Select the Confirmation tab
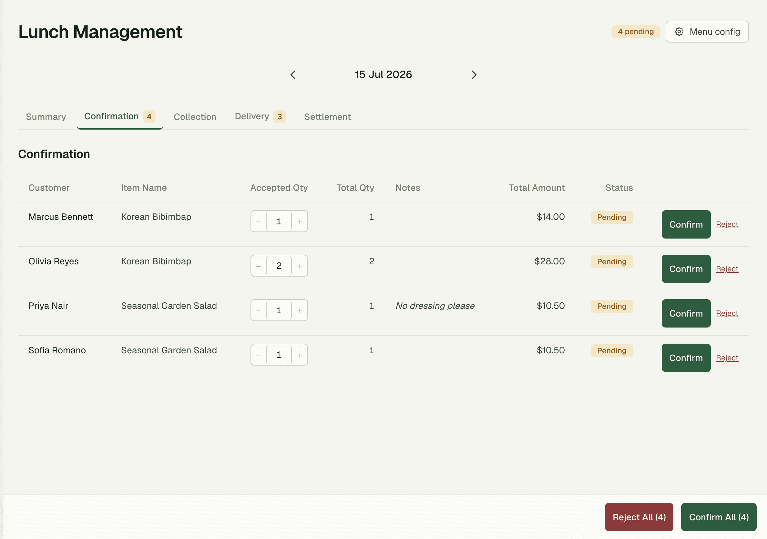The image size is (767, 539). point(120,116)
